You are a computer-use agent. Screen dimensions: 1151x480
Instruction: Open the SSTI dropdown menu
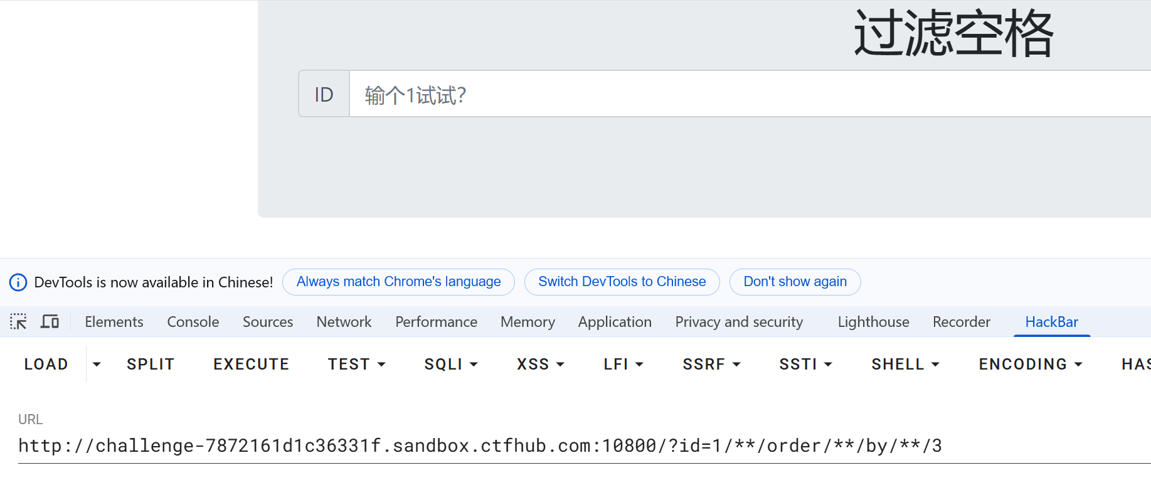point(805,364)
